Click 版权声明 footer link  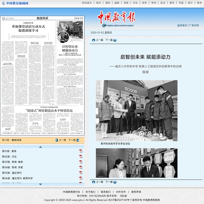(x=136, y=192)
